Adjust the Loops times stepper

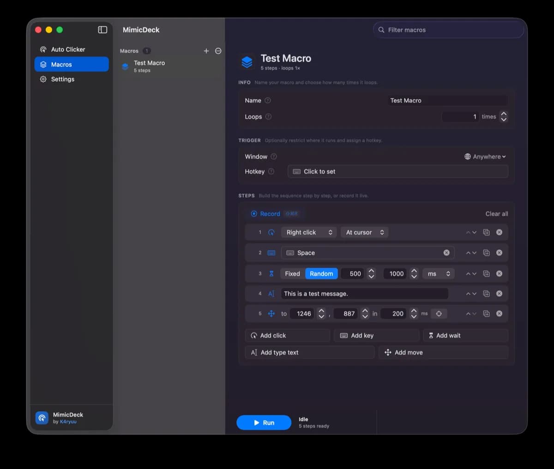504,116
